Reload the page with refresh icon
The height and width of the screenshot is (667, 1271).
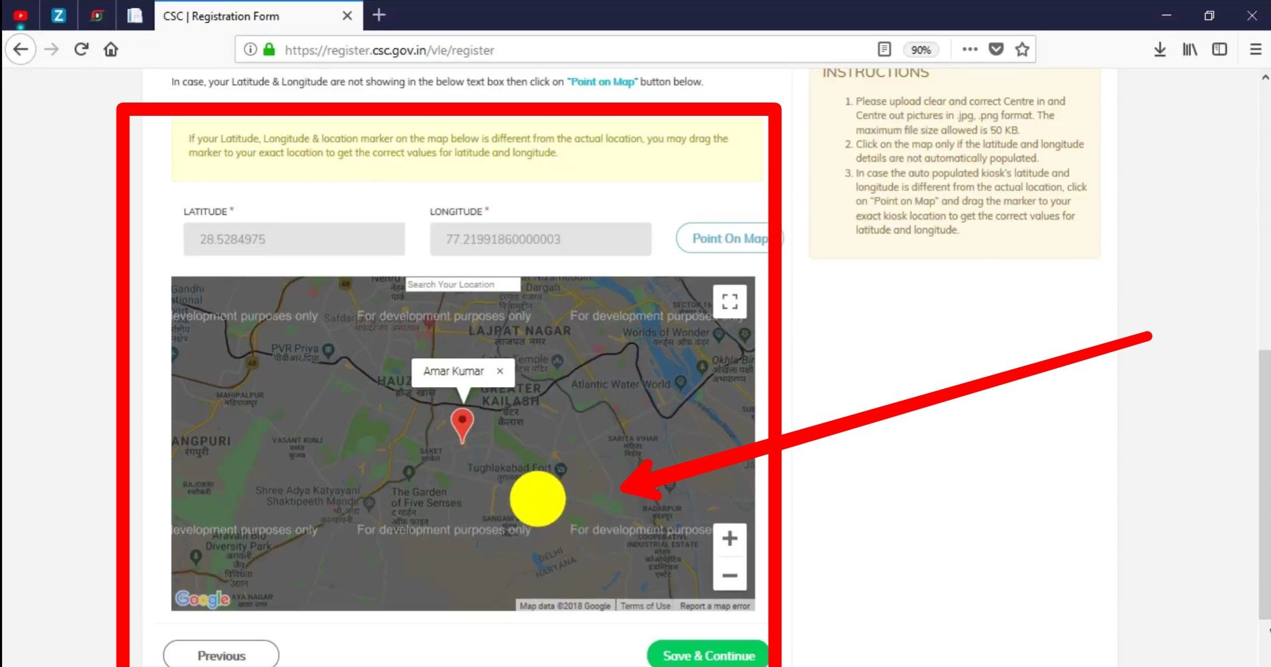(81, 50)
